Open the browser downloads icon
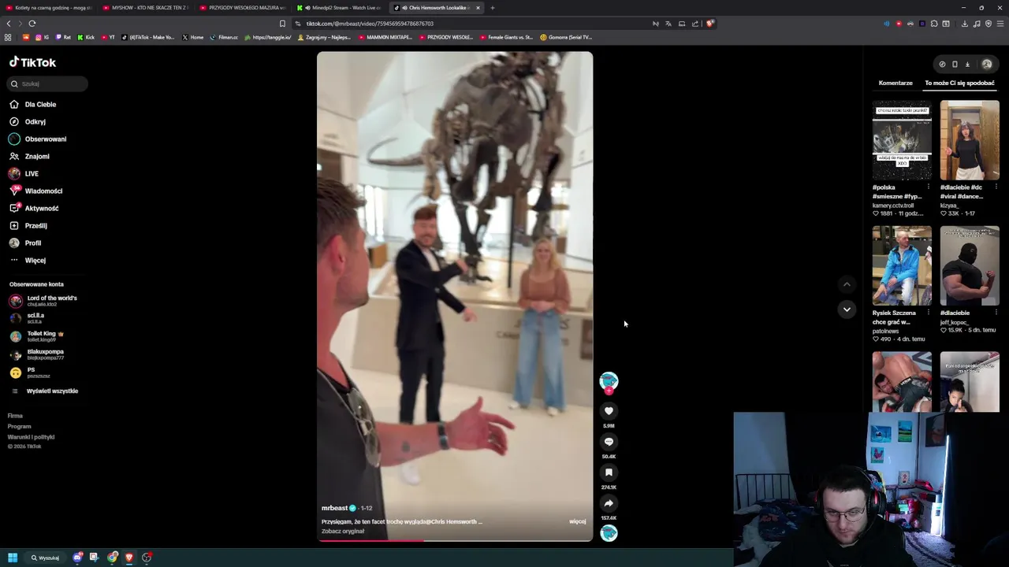This screenshot has width=1009, height=567. pyautogui.click(x=964, y=24)
